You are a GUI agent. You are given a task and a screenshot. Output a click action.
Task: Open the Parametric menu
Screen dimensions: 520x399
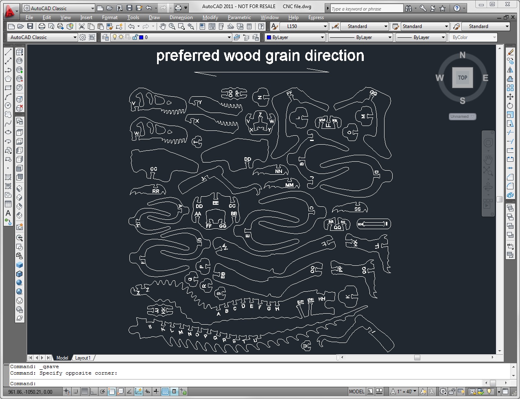[x=239, y=17]
